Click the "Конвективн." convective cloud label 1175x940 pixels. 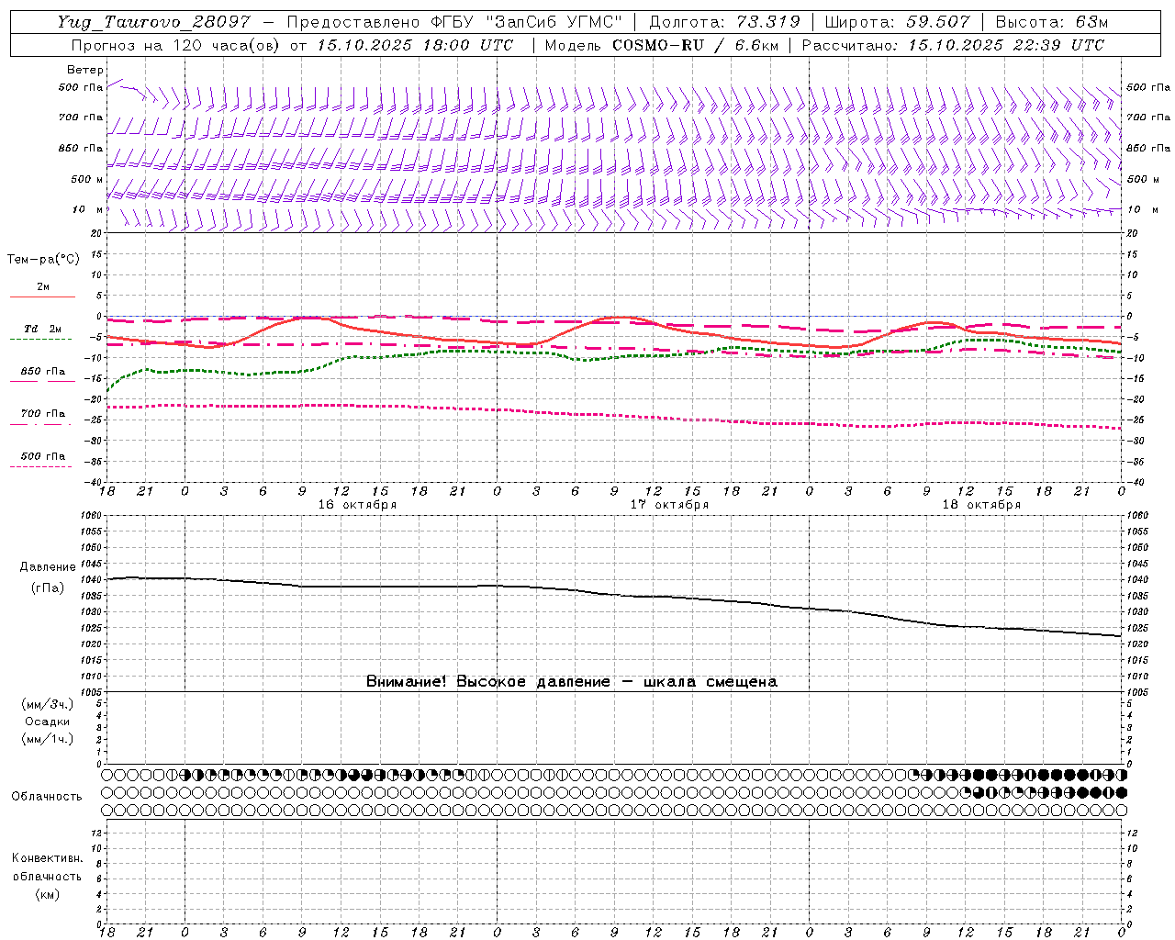47,858
